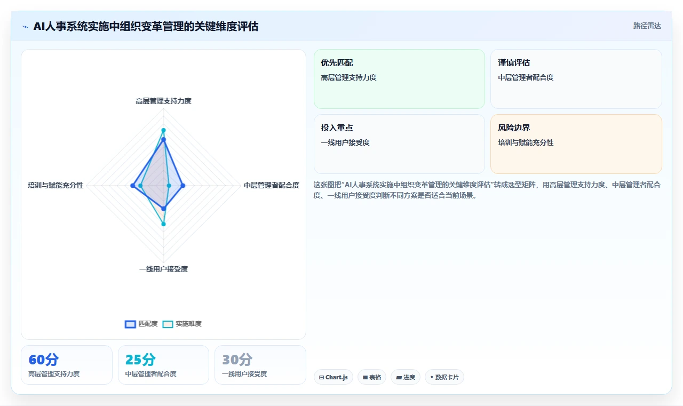Click the lightning icon beside the title

(25, 26)
